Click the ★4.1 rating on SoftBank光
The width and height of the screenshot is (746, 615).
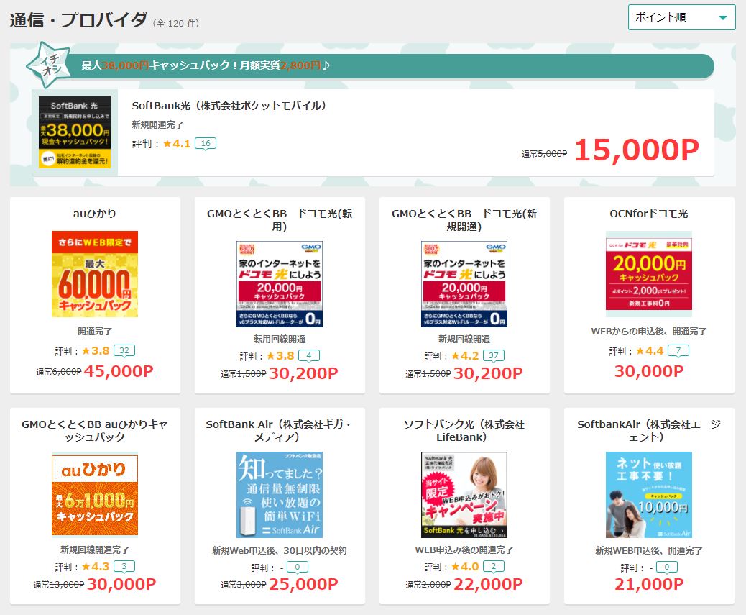coord(177,143)
